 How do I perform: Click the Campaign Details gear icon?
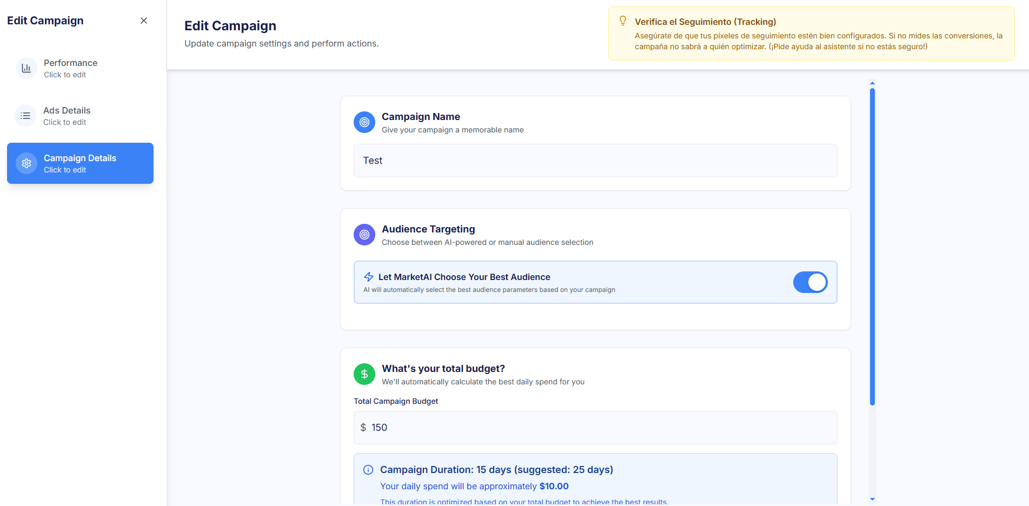[x=26, y=163]
